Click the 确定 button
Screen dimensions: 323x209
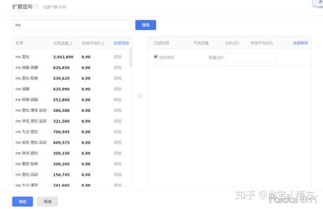(x=22, y=201)
